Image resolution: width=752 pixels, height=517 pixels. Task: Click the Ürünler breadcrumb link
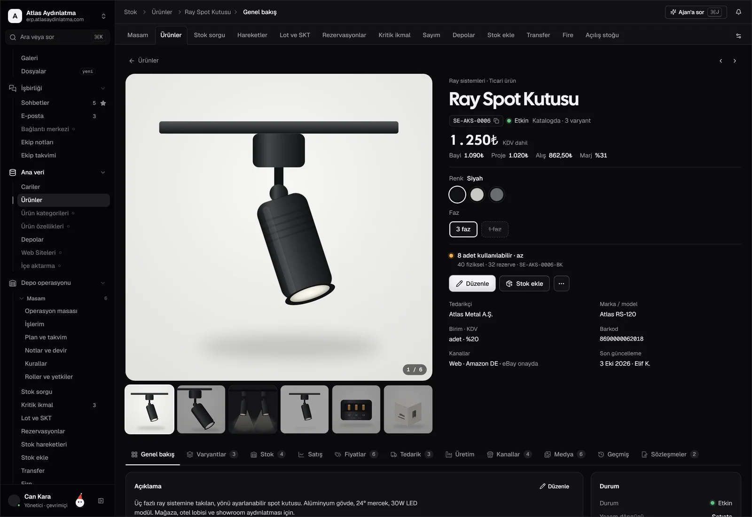point(162,12)
